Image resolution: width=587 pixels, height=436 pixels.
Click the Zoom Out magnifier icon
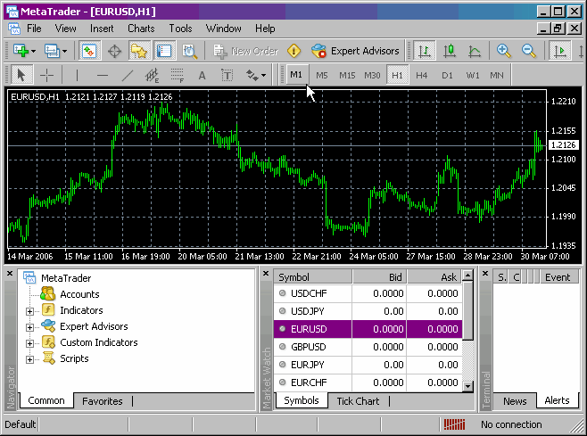(x=529, y=51)
